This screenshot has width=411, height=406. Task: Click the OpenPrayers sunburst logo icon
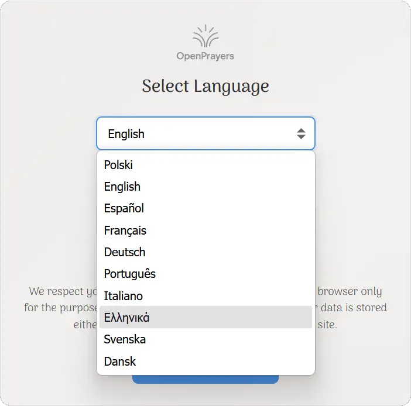[205, 36]
